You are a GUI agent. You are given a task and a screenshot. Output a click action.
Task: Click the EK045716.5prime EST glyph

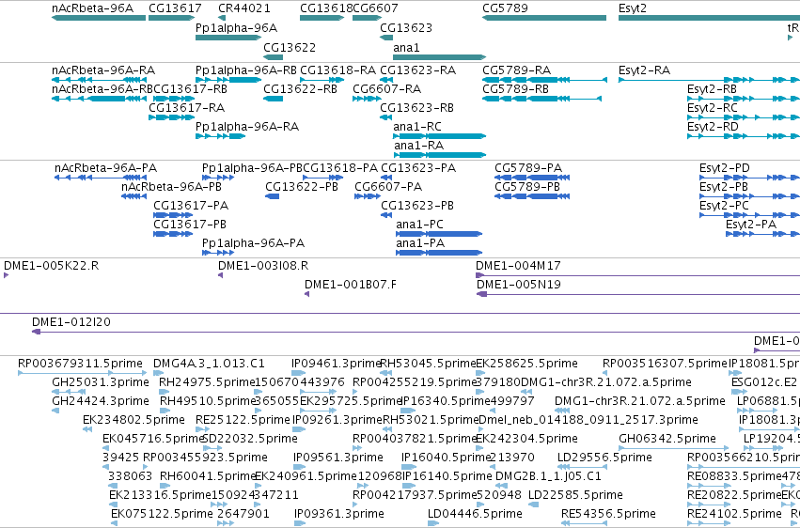pyautogui.click(x=107, y=448)
